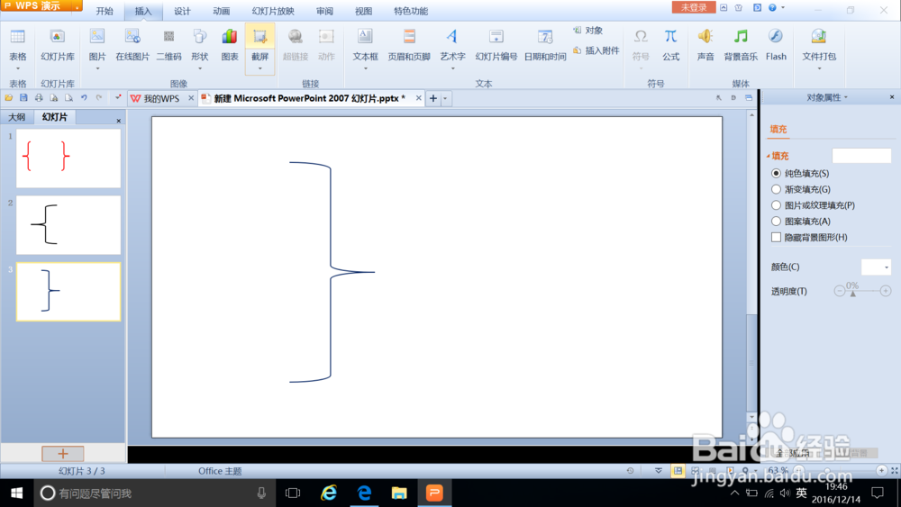Click the save icon in quick toolbar
Image resolution: width=901 pixels, height=507 pixels.
(23, 98)
